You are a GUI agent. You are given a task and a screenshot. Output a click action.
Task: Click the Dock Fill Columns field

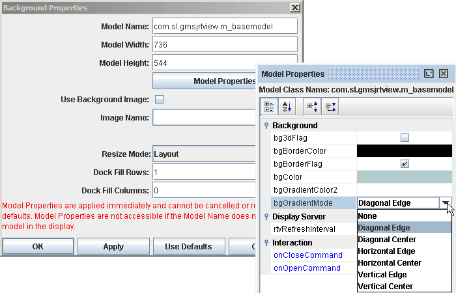[x=204, y=190]
